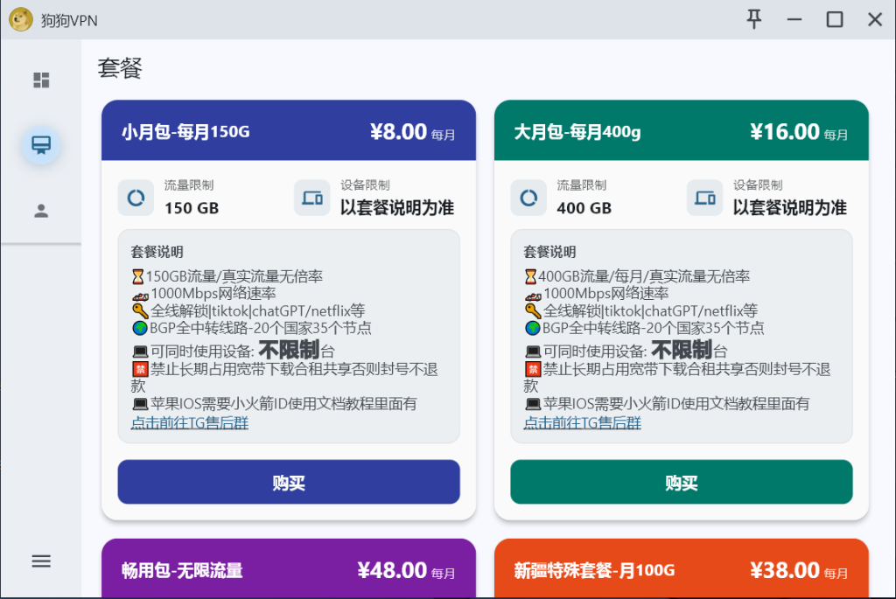Select the 畅用包-无限流量 plan header
896x599 pixels.
click(289, 568)
